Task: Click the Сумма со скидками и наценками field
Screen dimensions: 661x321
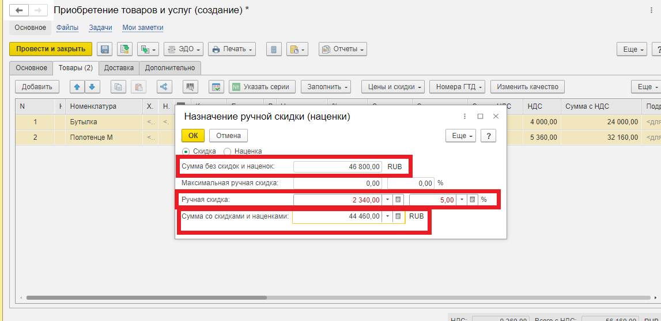Action: click(x=337, y=216)
